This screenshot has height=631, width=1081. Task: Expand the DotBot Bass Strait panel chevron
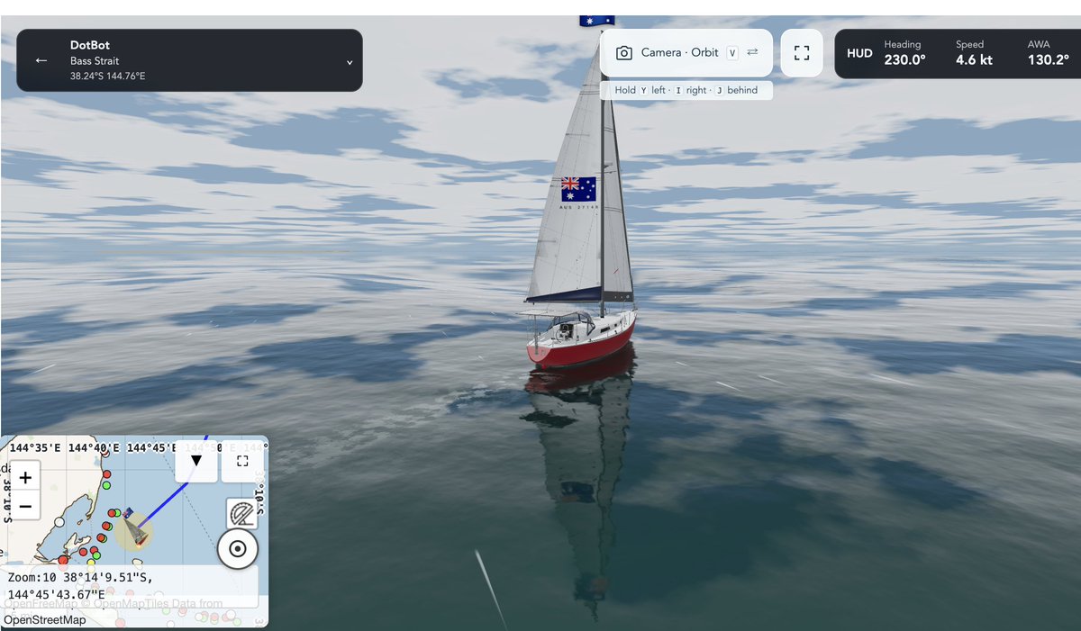coord(350,62)
